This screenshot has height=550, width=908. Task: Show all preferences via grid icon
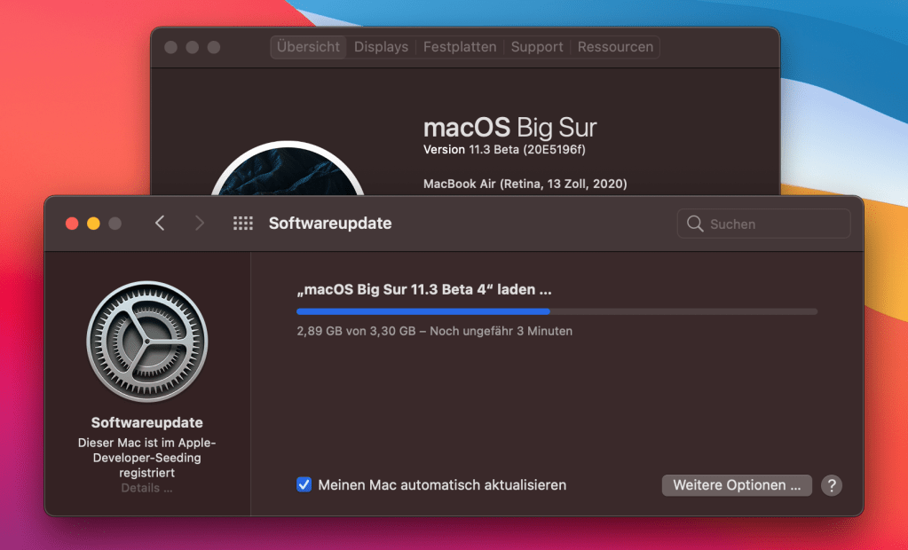[242, 224]
